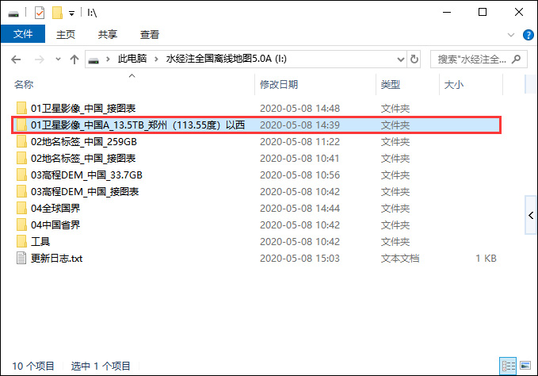Click 此电脑 in the address breadcrumb

coord(132,59)
